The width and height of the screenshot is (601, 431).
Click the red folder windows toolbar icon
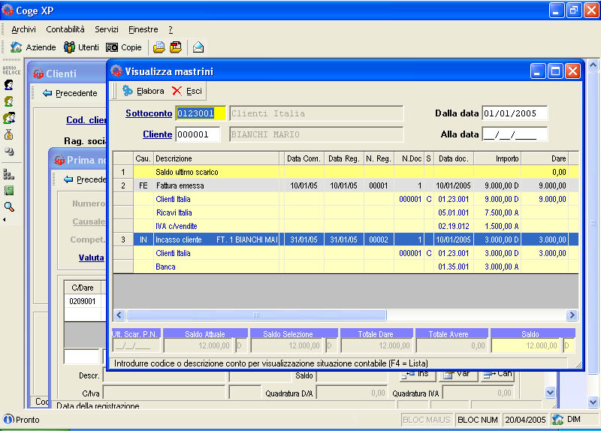pos(176,47)
